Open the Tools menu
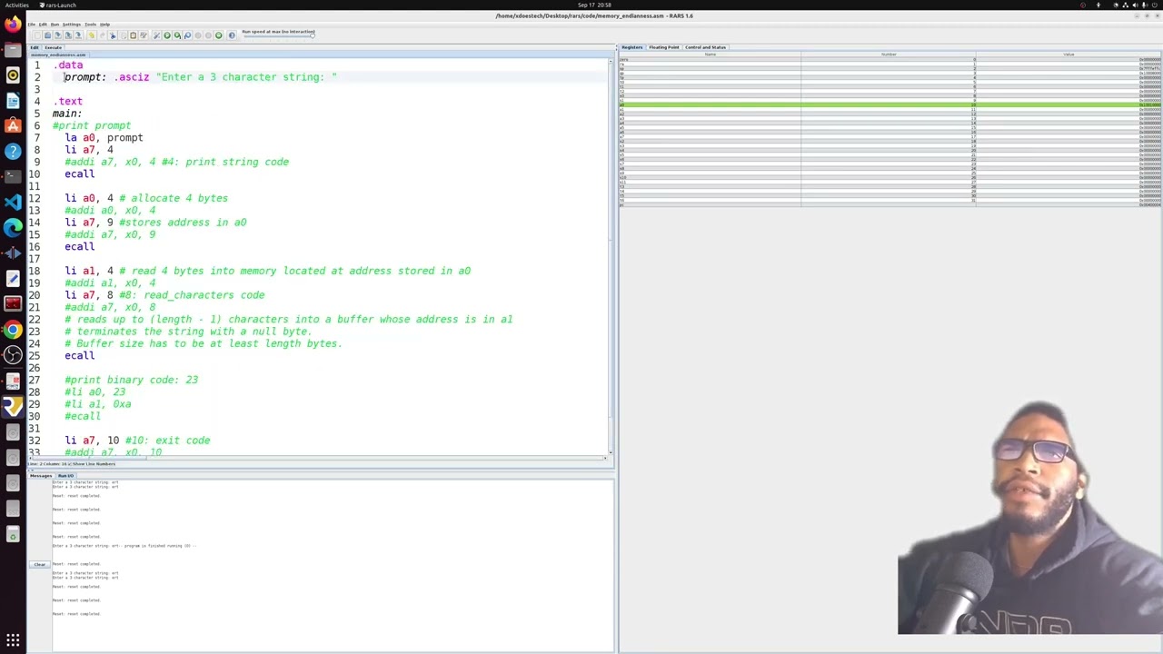Viewport: 1163px width, 654px height. pyautogui.click(x=90, y=25)
